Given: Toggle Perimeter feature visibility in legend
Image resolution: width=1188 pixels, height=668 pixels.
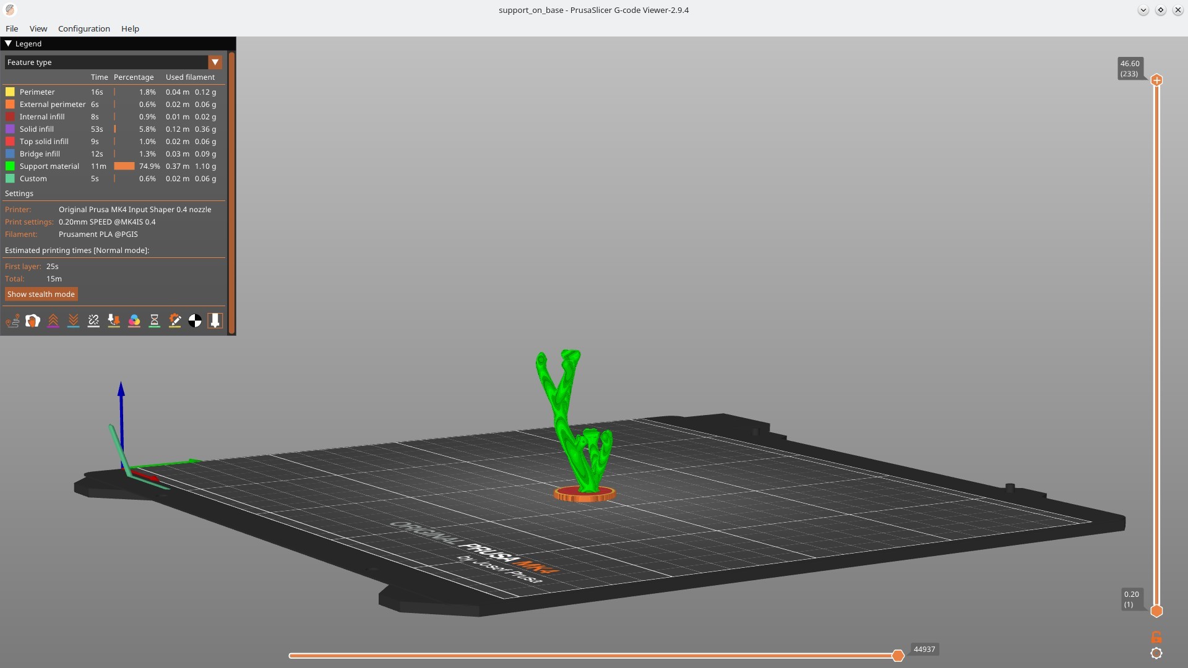Looking at the screenshot, I should pyautogui.click(x=114, y=92).
